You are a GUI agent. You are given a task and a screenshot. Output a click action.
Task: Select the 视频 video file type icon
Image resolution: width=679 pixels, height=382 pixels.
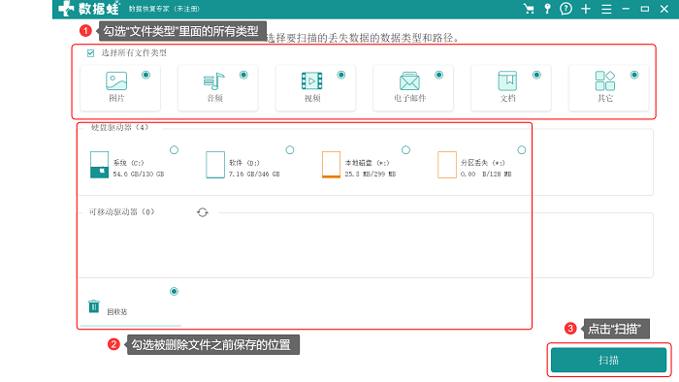[x=311, y=80]
